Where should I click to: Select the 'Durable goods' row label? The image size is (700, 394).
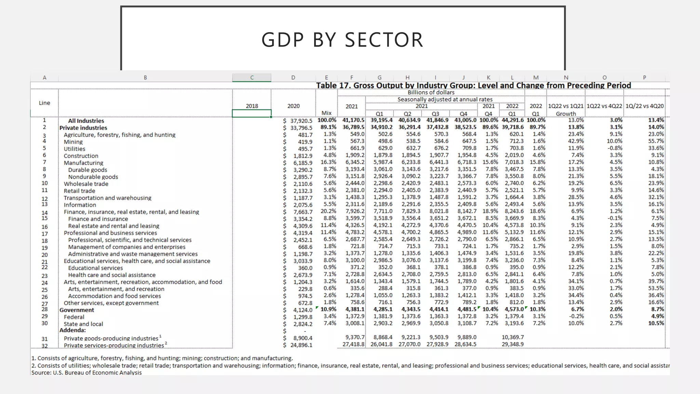click(x=87, y=170)
